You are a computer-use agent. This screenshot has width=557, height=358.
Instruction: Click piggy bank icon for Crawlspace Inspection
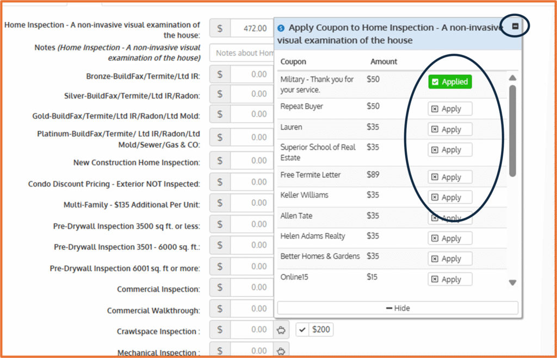(x=281, y=329)
